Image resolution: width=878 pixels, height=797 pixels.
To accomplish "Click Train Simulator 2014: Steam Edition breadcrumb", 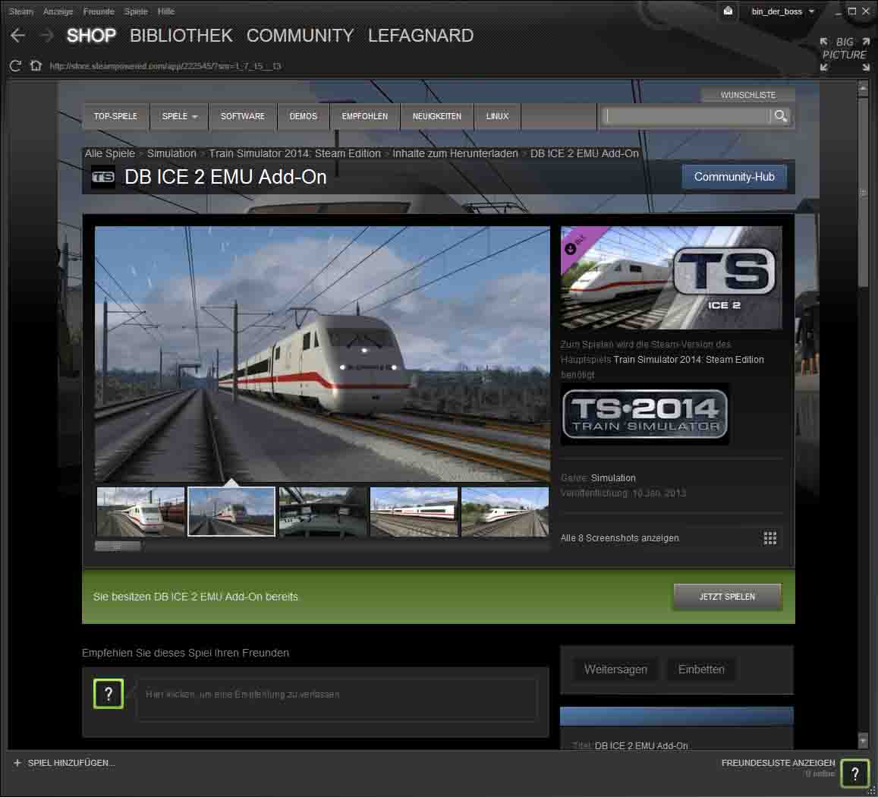I will pos(294,153).
